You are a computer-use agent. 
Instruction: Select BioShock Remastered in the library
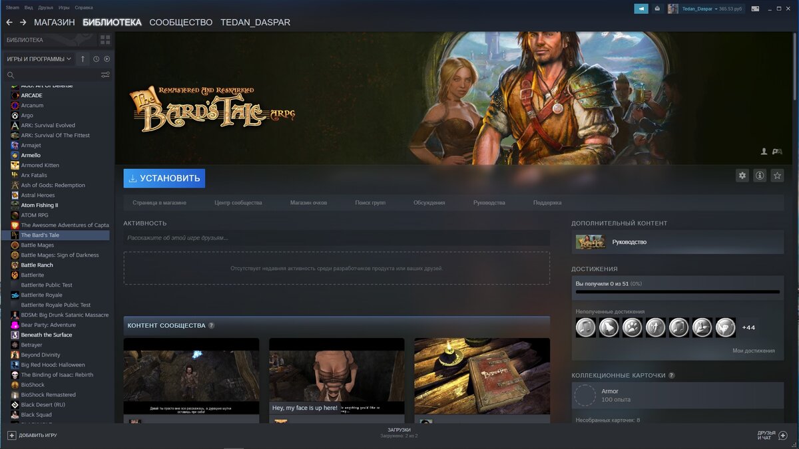(x=48, y=394)
